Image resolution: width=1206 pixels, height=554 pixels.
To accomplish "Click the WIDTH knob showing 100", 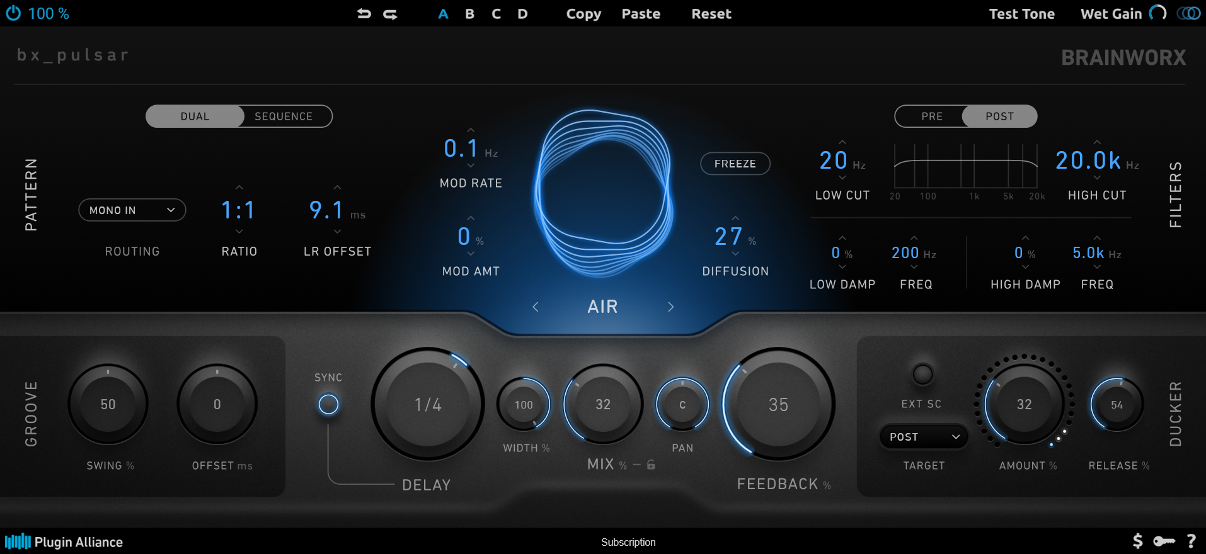I will tap(524, 405).
